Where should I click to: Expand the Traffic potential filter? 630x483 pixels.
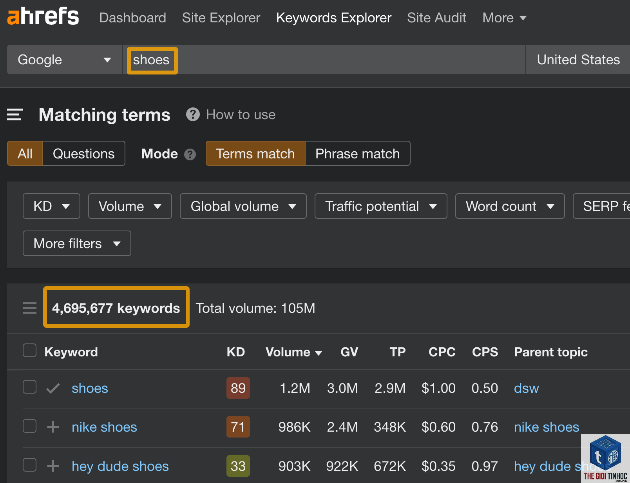[x=381, y=206]
